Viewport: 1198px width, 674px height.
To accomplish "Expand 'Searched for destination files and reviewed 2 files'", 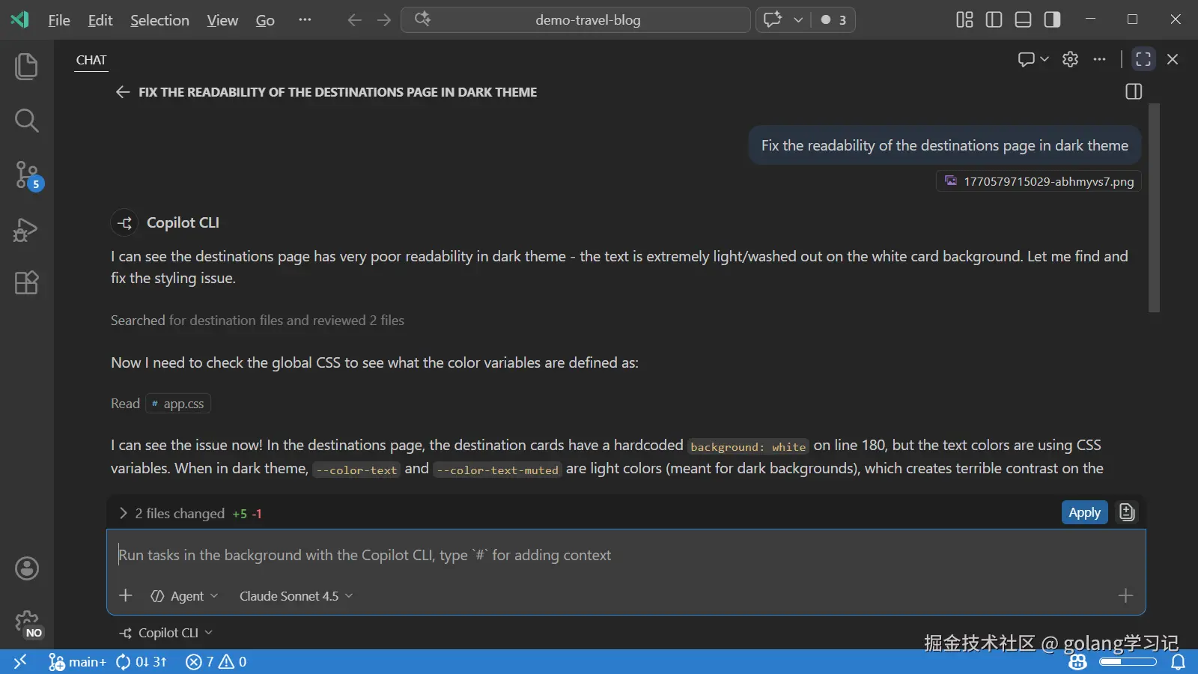I will coord(258,321).
